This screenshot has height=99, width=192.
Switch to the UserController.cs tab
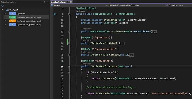click(x=58, y=2)
